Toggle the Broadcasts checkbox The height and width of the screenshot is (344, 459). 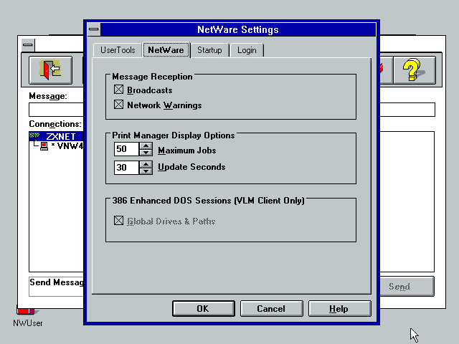(118, 90)
